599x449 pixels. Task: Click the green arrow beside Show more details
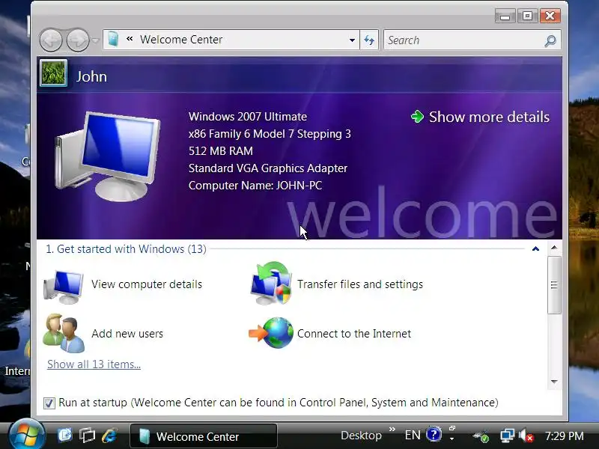[417, 117]
